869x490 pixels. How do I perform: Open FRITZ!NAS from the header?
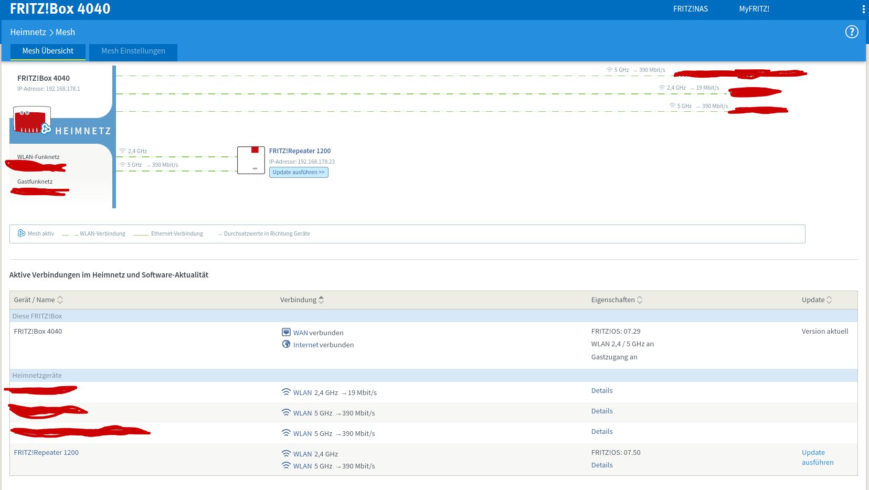(691, 9)
